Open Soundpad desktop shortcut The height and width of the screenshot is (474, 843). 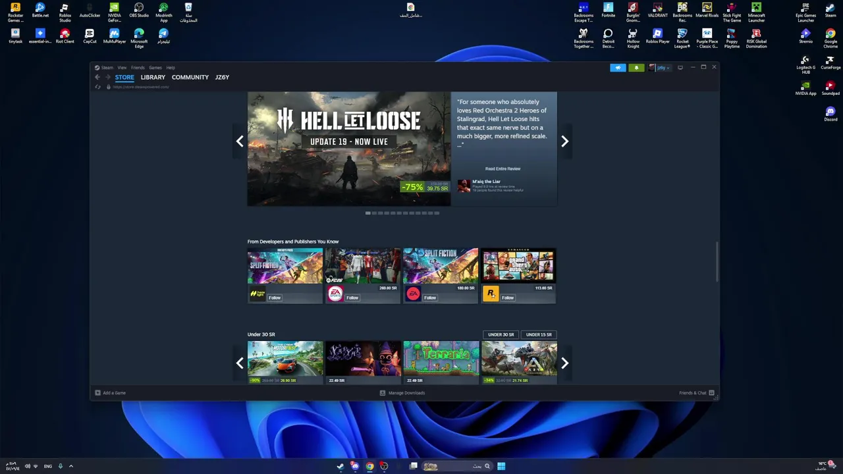(830, 88)
